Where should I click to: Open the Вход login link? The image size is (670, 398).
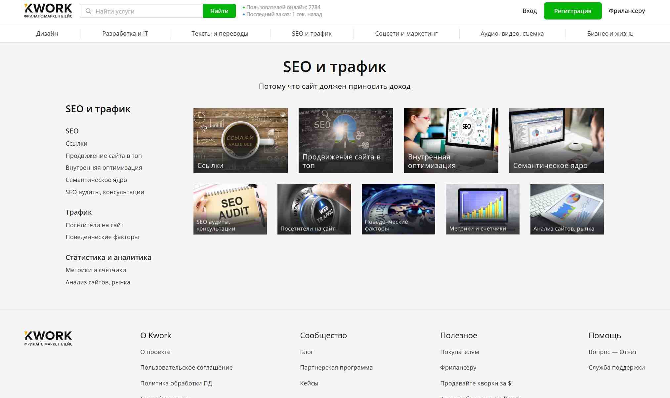529,11
